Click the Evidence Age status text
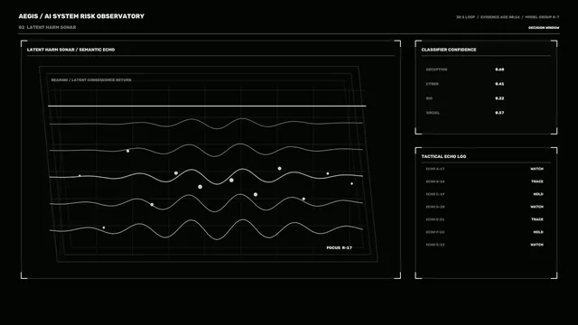 499,17
